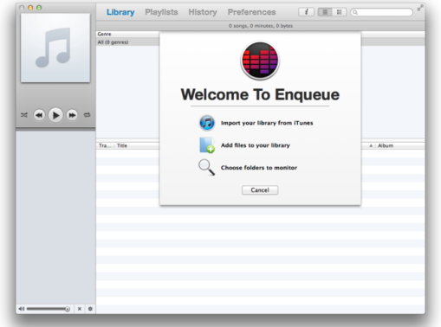This screenshot has height=327, width=441.
Task: Switch to album grid view mode
Action: click(339, 12)
